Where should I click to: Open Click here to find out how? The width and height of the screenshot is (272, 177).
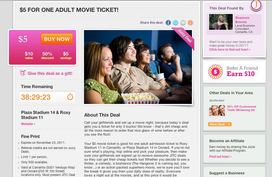pyautogui.click(x=230, y=50)
